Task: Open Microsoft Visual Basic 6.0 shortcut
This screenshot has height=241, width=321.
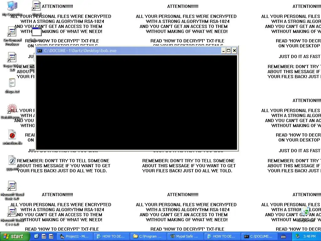Action: 12,190
